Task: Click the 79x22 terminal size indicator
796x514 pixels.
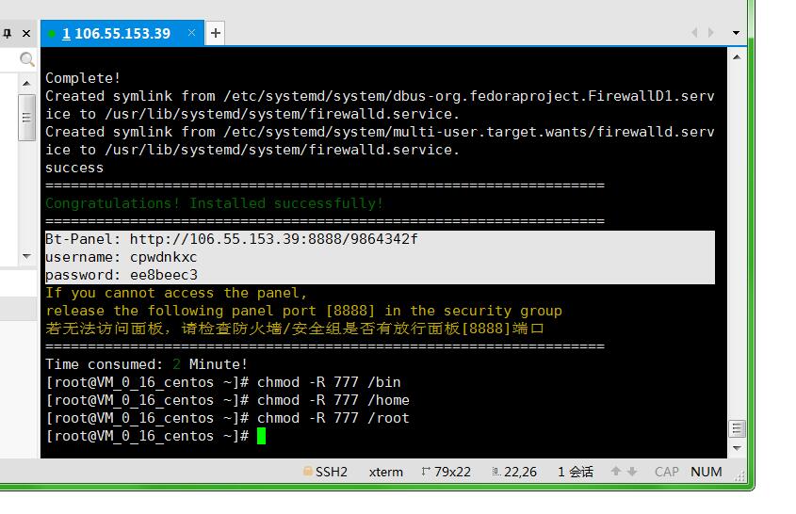Action: (446, 472)
